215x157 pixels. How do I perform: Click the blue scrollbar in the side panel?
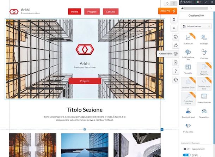coord(214,78)
